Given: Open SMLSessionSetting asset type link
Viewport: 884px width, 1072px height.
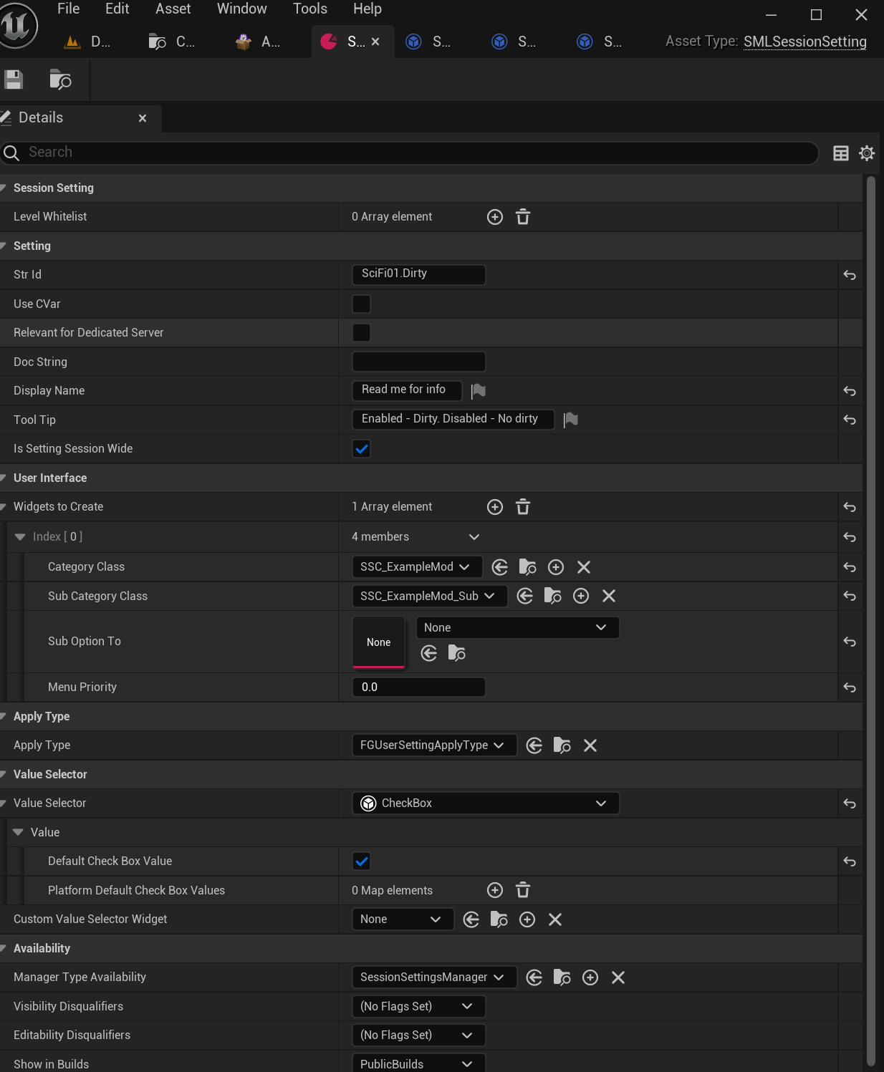Looking at the screenshot, I should click(805, 42).
